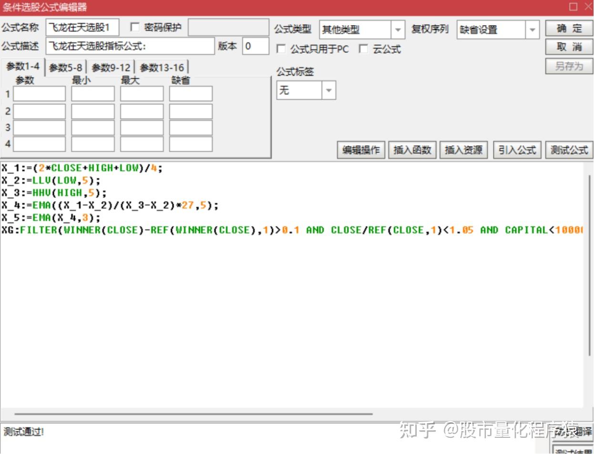This screenshot has width=594, height=454.
Task: Enable 密码保护 checkbox
Action: point(135,27)
